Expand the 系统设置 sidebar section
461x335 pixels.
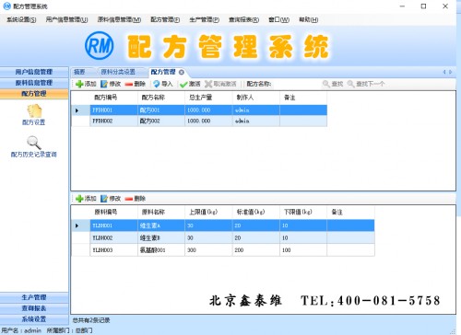coord(34,319)
